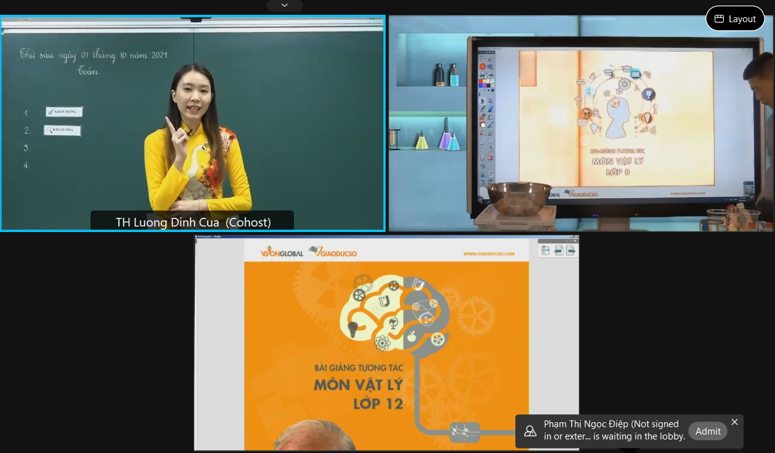Select the Môn Vật Lý Lớp 8 video tile
The height and width of the screenshot is (453, 775).
coord(581,124)
